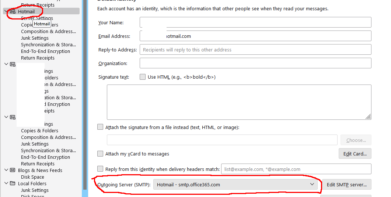
Task: Click the Edit Card button
Action: coord(355,154)
